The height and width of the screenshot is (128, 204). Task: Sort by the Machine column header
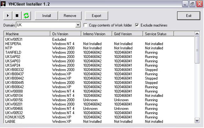coord(27,34)
